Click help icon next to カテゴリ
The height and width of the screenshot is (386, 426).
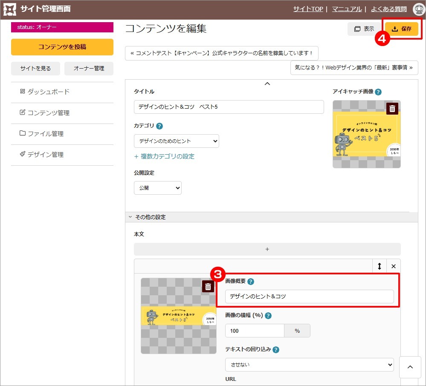[159, 126]
